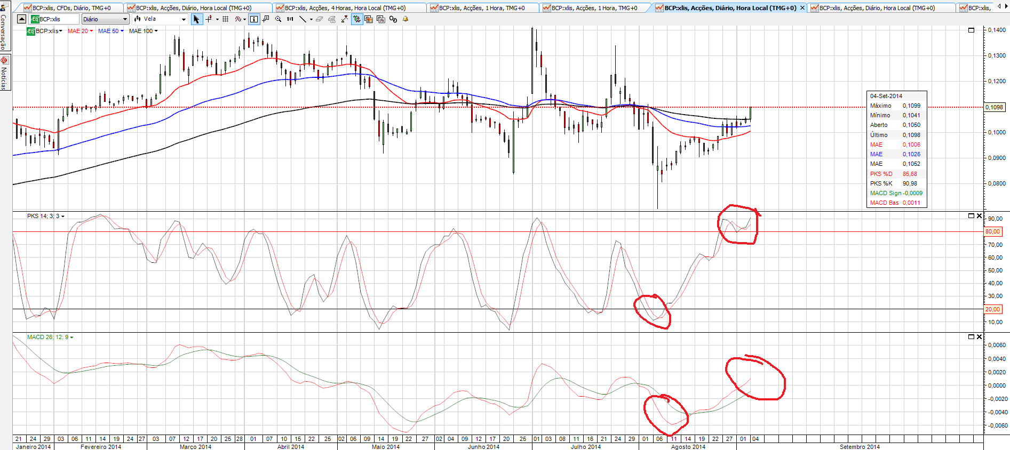1010x450 pixels.
Task: Click the zoom magnifier tool
Action: point(278,19)
